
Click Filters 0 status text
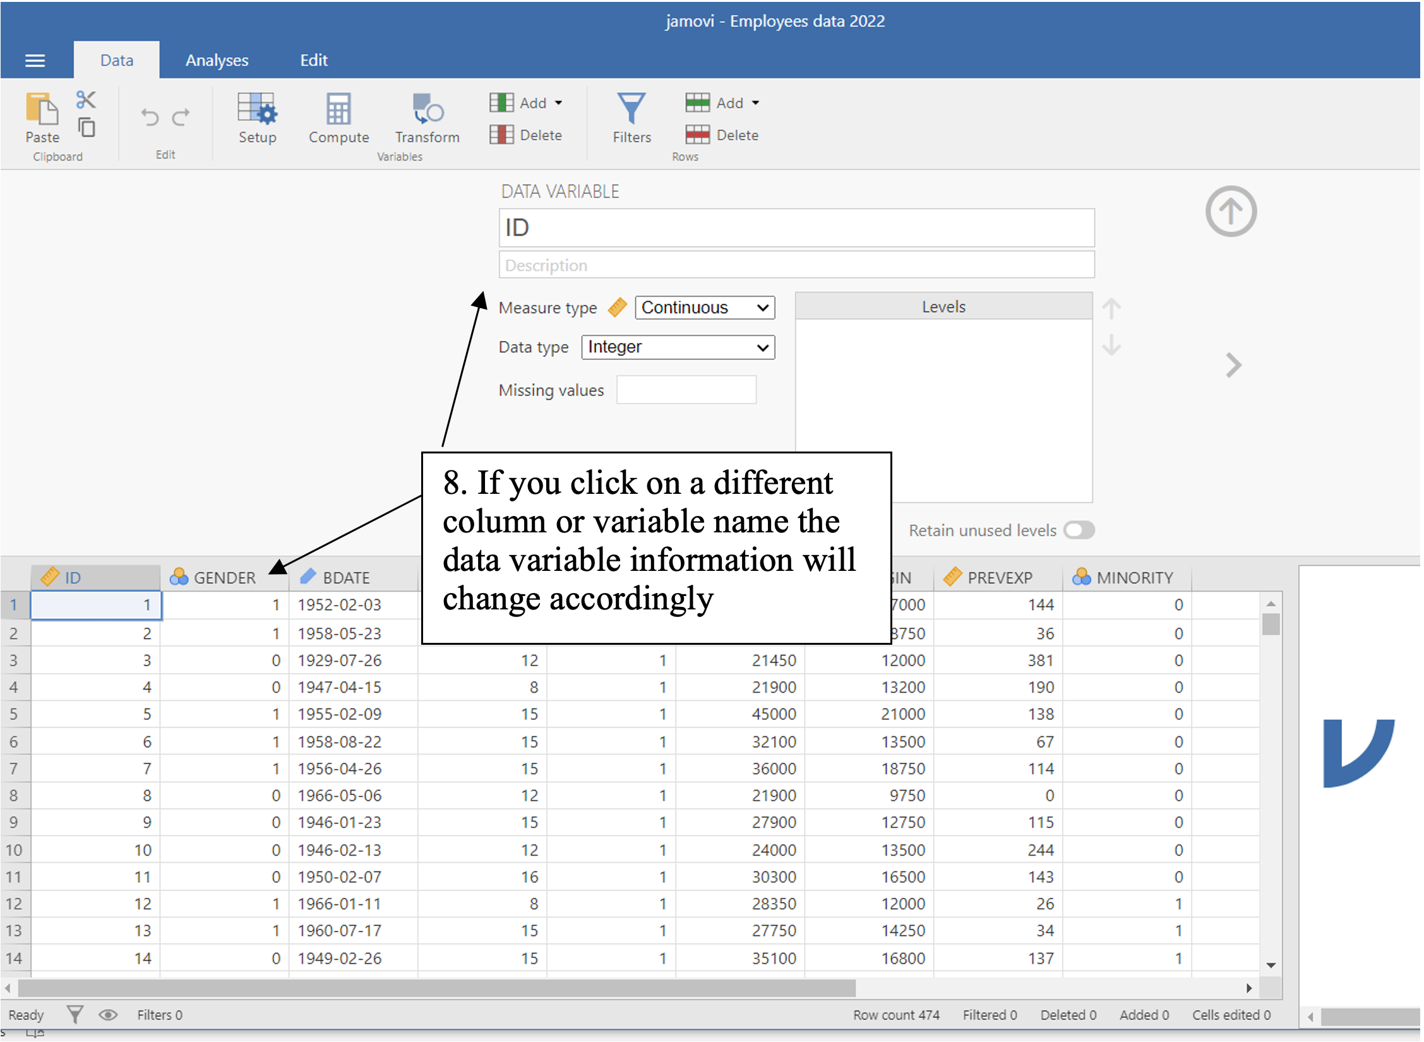160,1015
